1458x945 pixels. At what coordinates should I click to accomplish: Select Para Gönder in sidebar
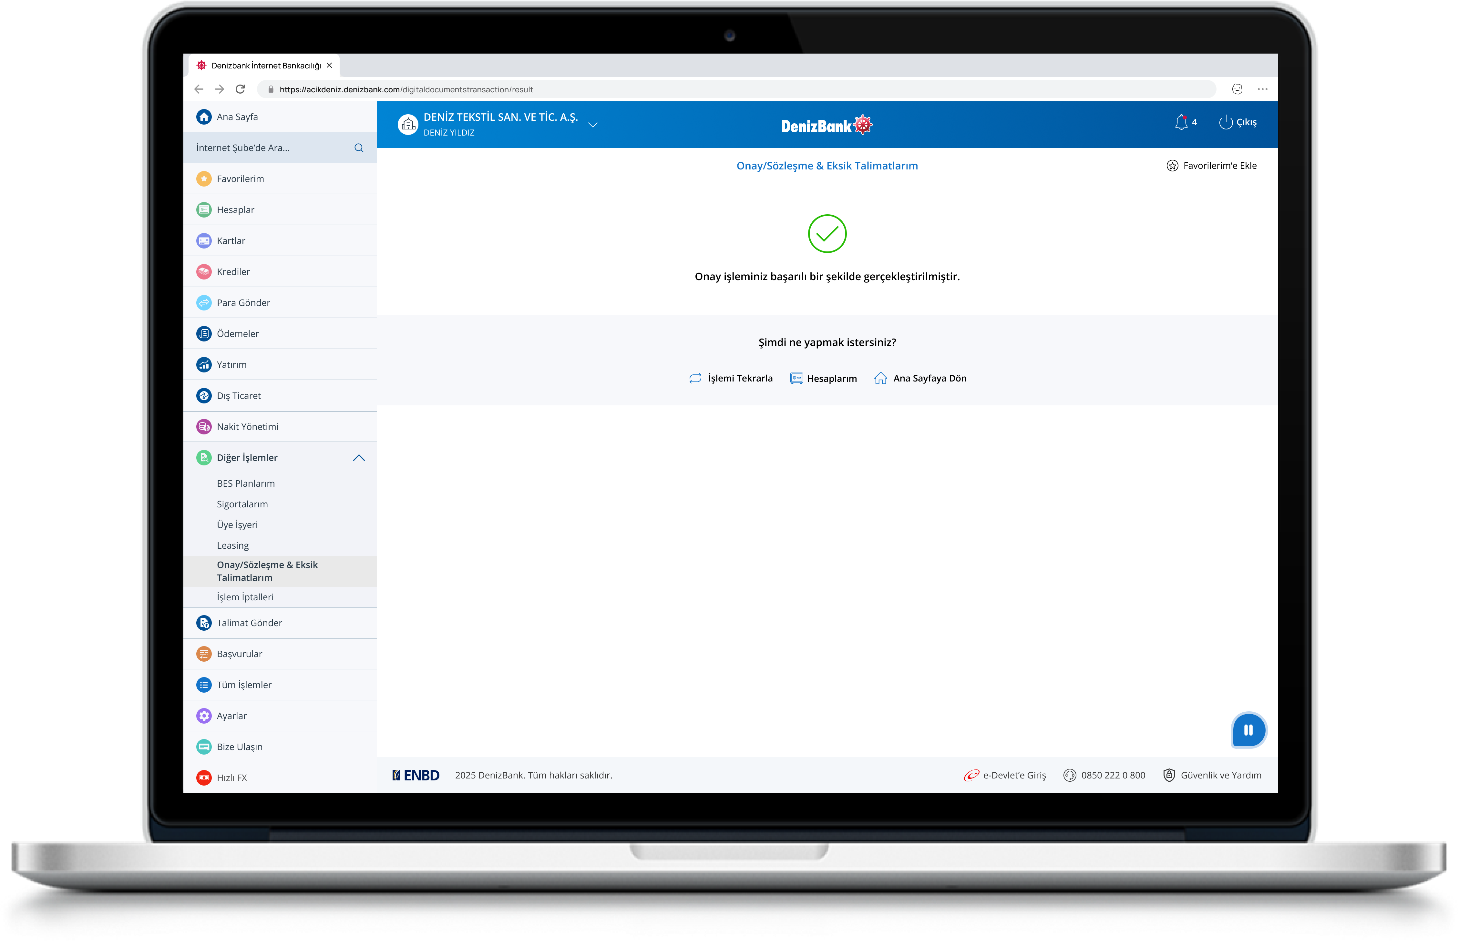pos(243,302)
